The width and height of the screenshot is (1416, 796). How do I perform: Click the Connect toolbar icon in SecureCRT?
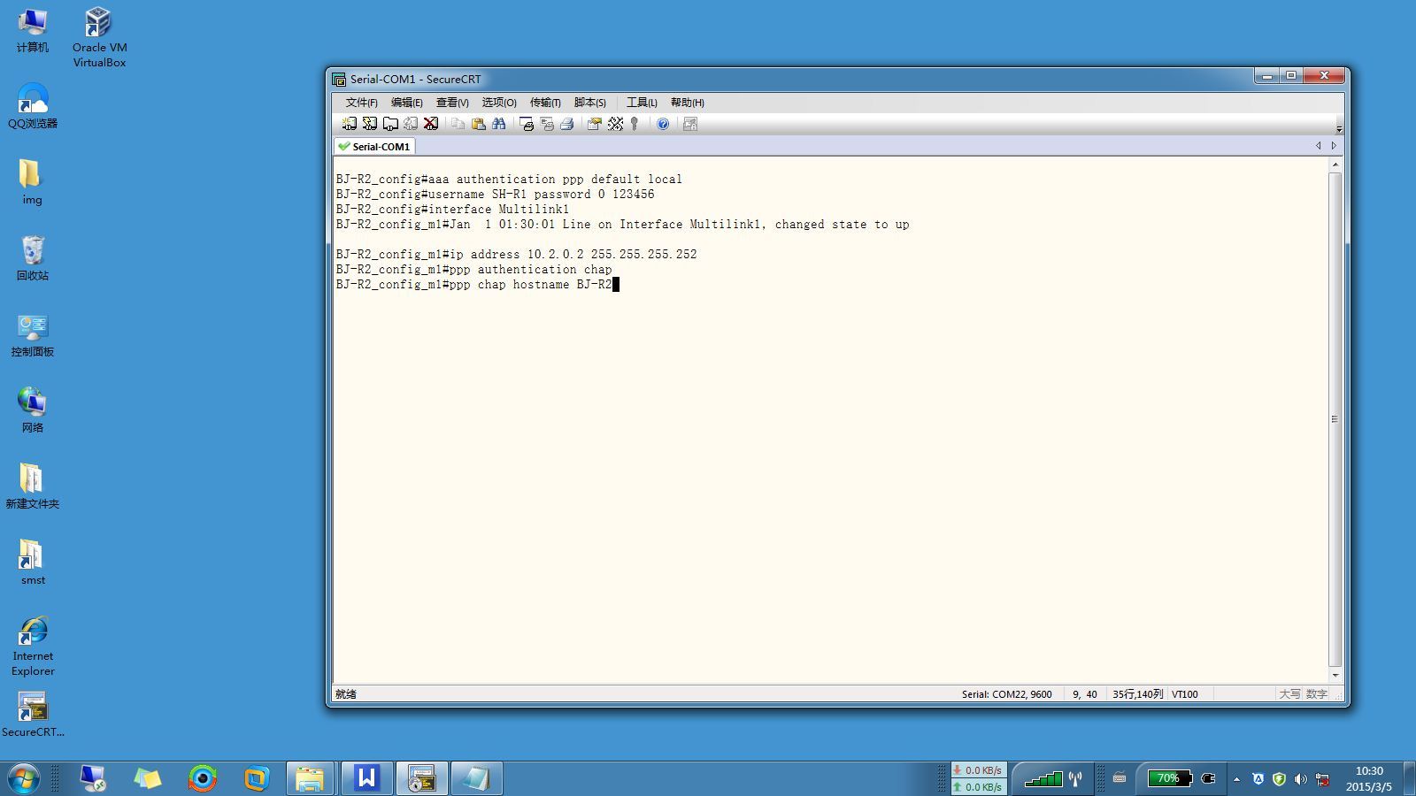(x=350, y=124)
